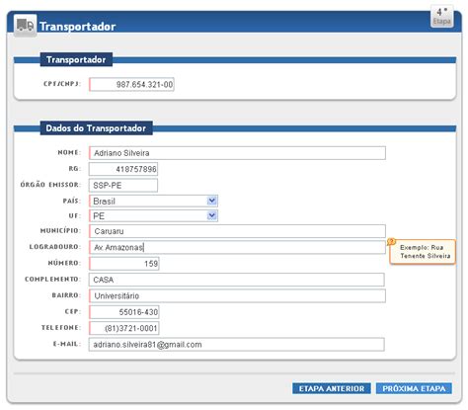The width and height of the screenshot is (468, 410).
Task: Click the help tooltip icon next to Logradouro
Action: click(x=391, y=242)
